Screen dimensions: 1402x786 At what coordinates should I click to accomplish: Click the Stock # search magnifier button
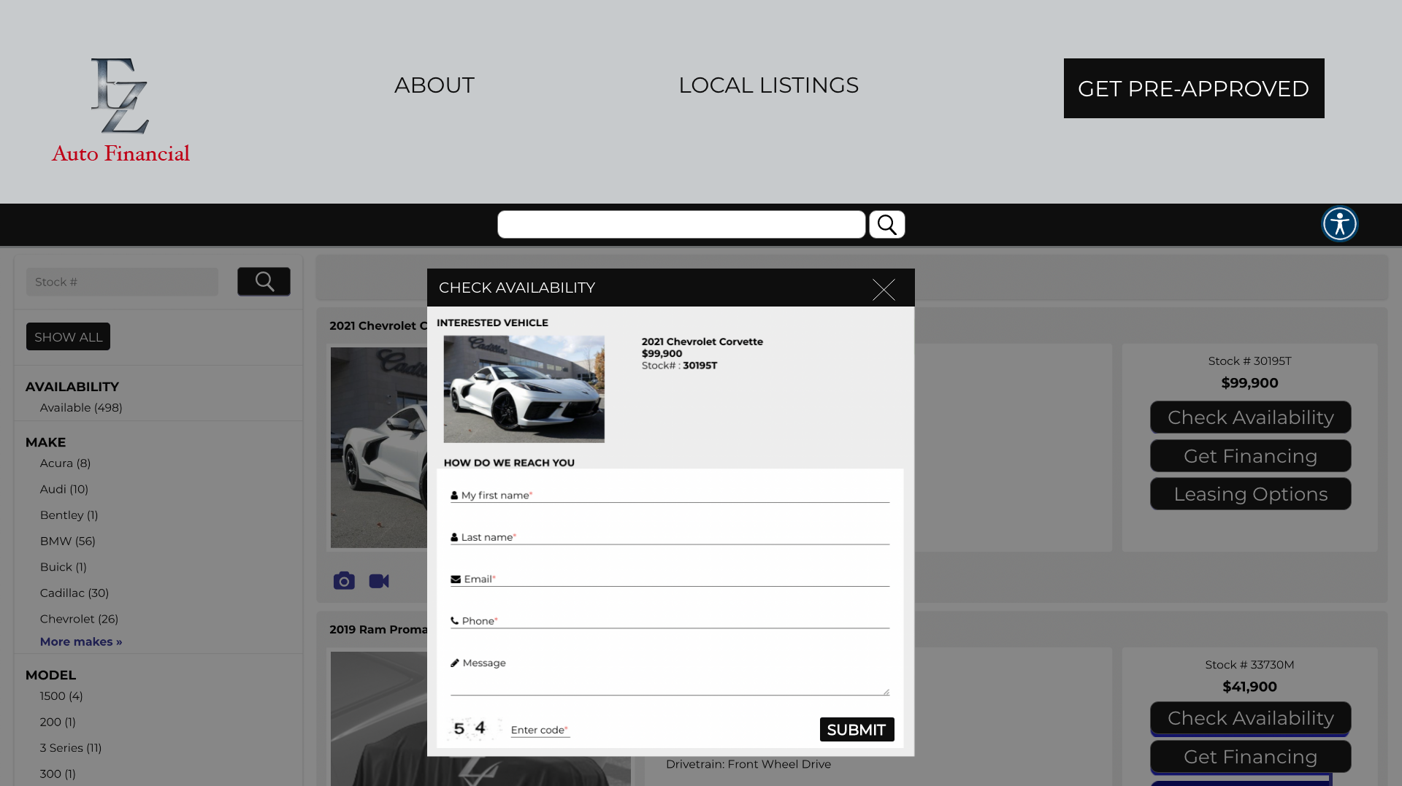pyautogui.click(x=264, y=282)
